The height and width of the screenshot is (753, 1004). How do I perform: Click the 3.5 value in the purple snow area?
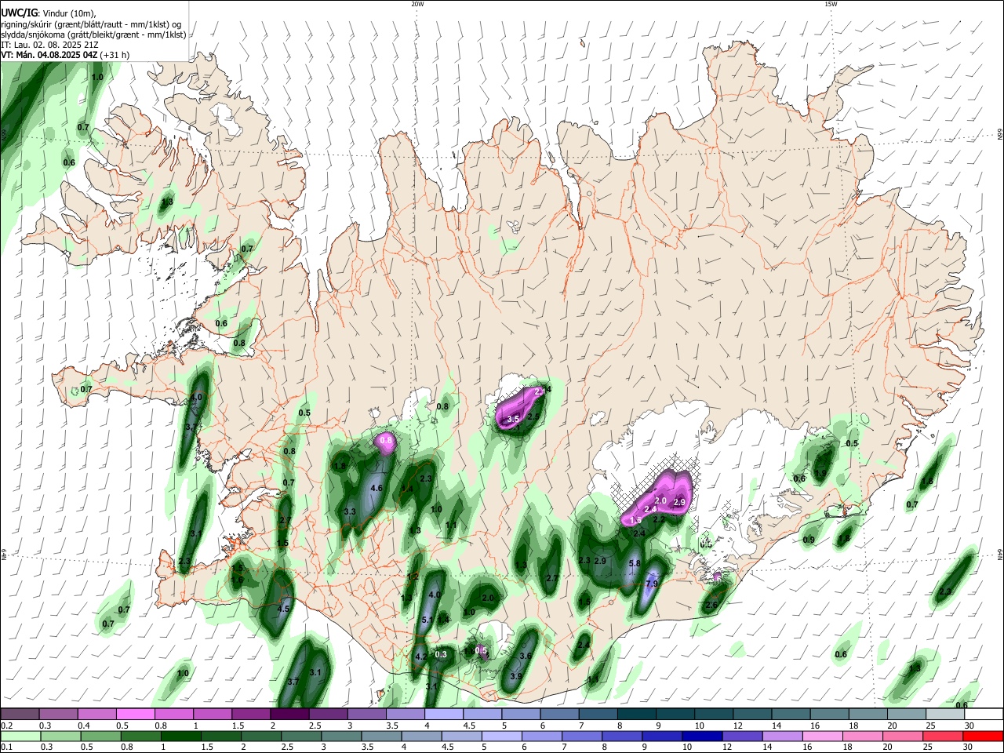[514, 420]
